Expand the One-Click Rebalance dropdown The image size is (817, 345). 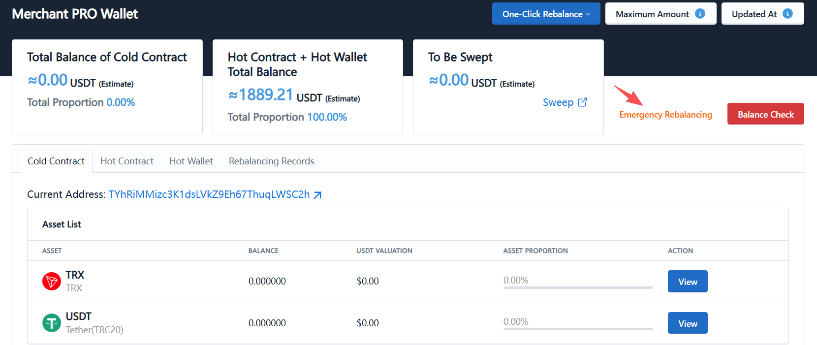click(546, 14)
